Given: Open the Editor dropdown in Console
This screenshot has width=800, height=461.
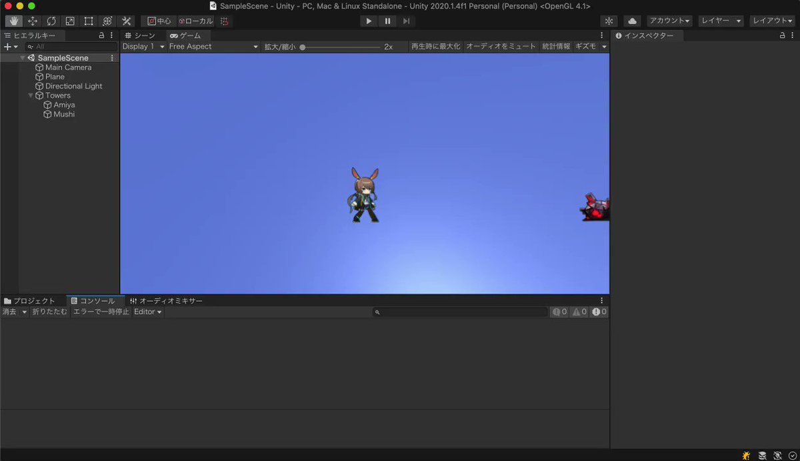Looking at the screenshot, I should [148, 312].
